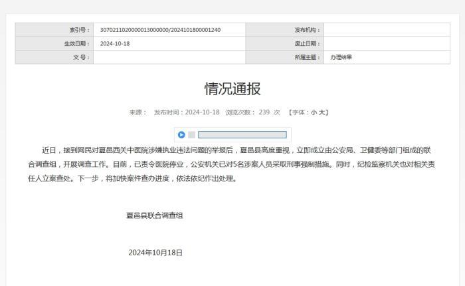
Task: Click the date 2024年10月18日 at the bottom
Action: tap(155, 253)
